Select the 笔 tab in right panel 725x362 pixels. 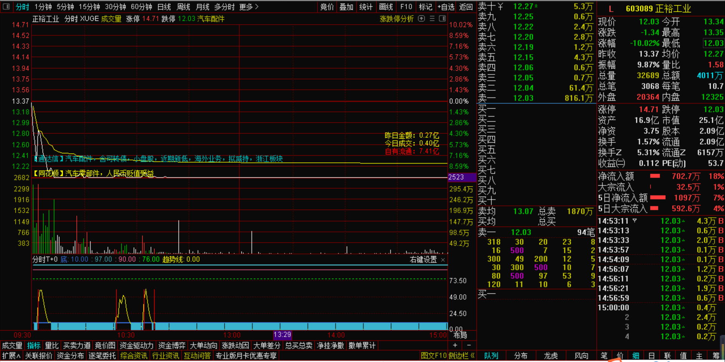(604, 356)
